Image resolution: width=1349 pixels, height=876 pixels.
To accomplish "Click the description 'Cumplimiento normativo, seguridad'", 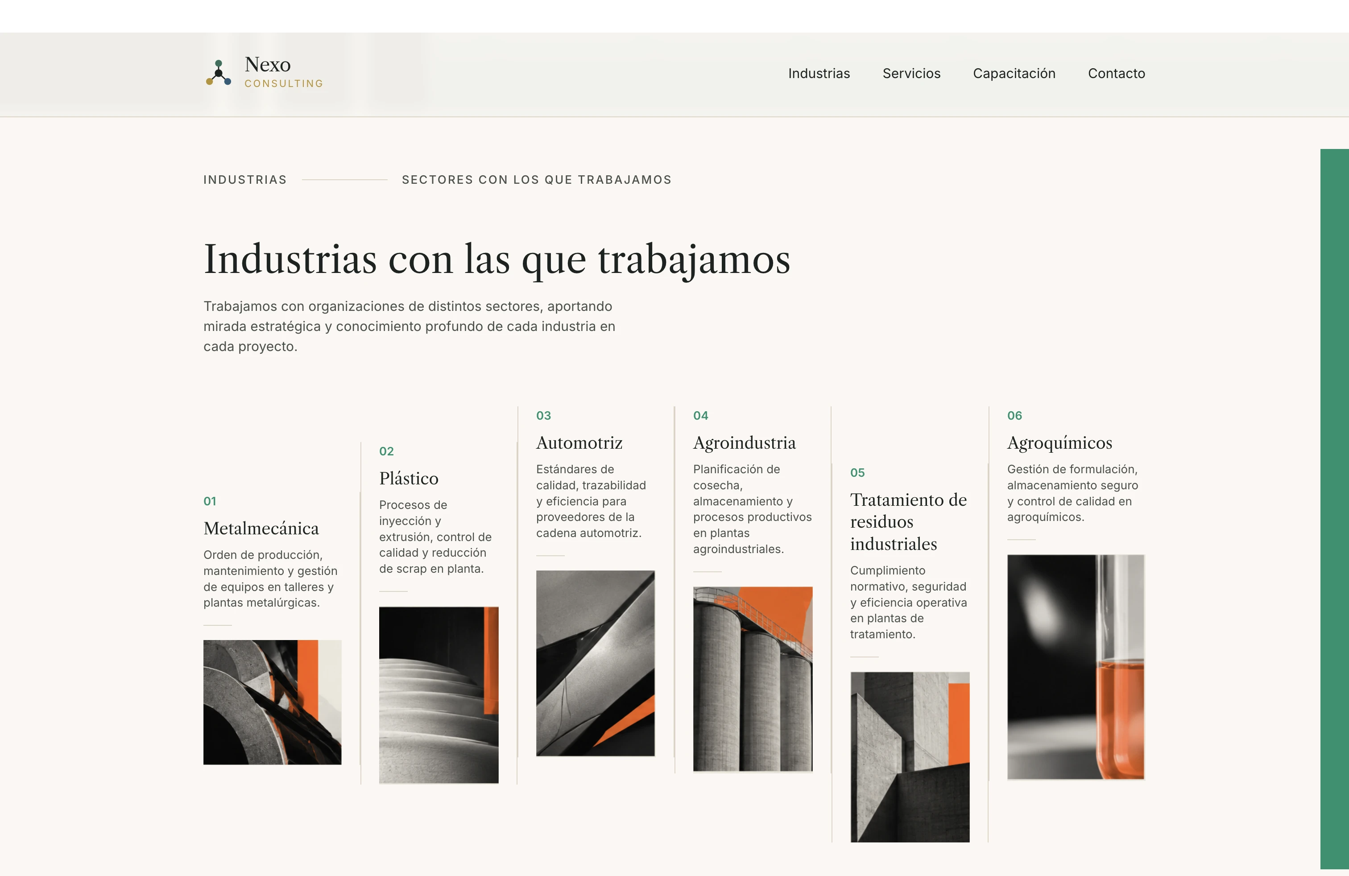I will coord(909,602).
